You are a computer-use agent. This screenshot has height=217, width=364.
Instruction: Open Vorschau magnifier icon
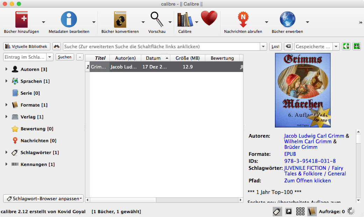[x=157, y=19]
